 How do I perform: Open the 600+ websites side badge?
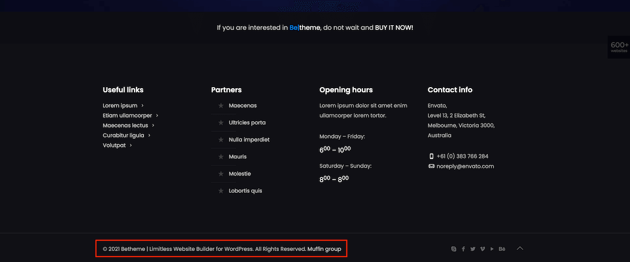coord(619,47)
